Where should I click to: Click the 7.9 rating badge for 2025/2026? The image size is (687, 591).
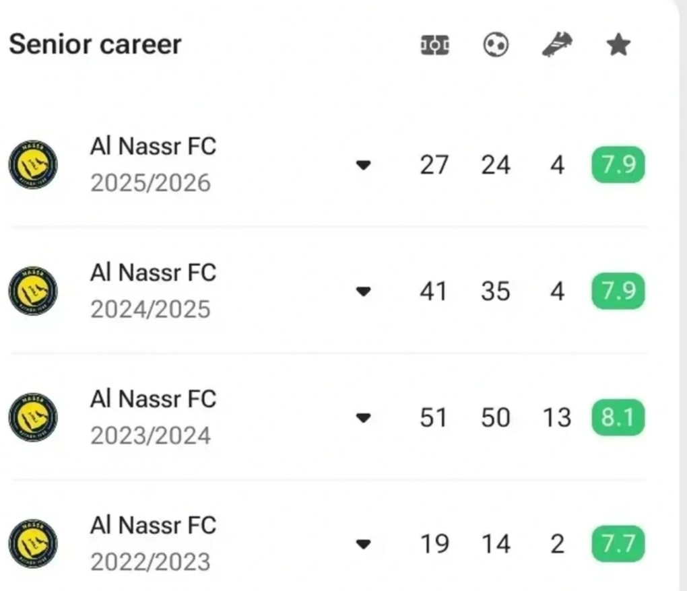coord(618,166)
